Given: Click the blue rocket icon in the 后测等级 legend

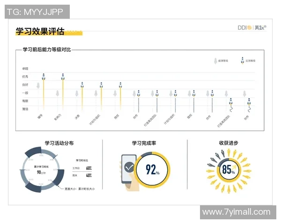Looking at the screenshot, I should click(x=243, y=61).
